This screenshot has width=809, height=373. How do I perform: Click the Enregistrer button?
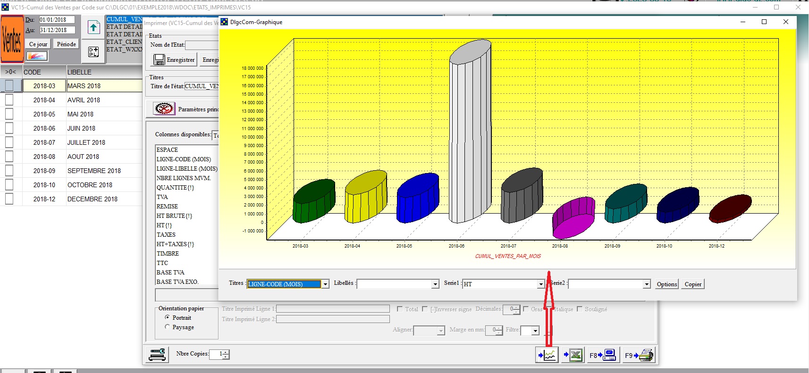pyautogui.click(x=174, y=60)
